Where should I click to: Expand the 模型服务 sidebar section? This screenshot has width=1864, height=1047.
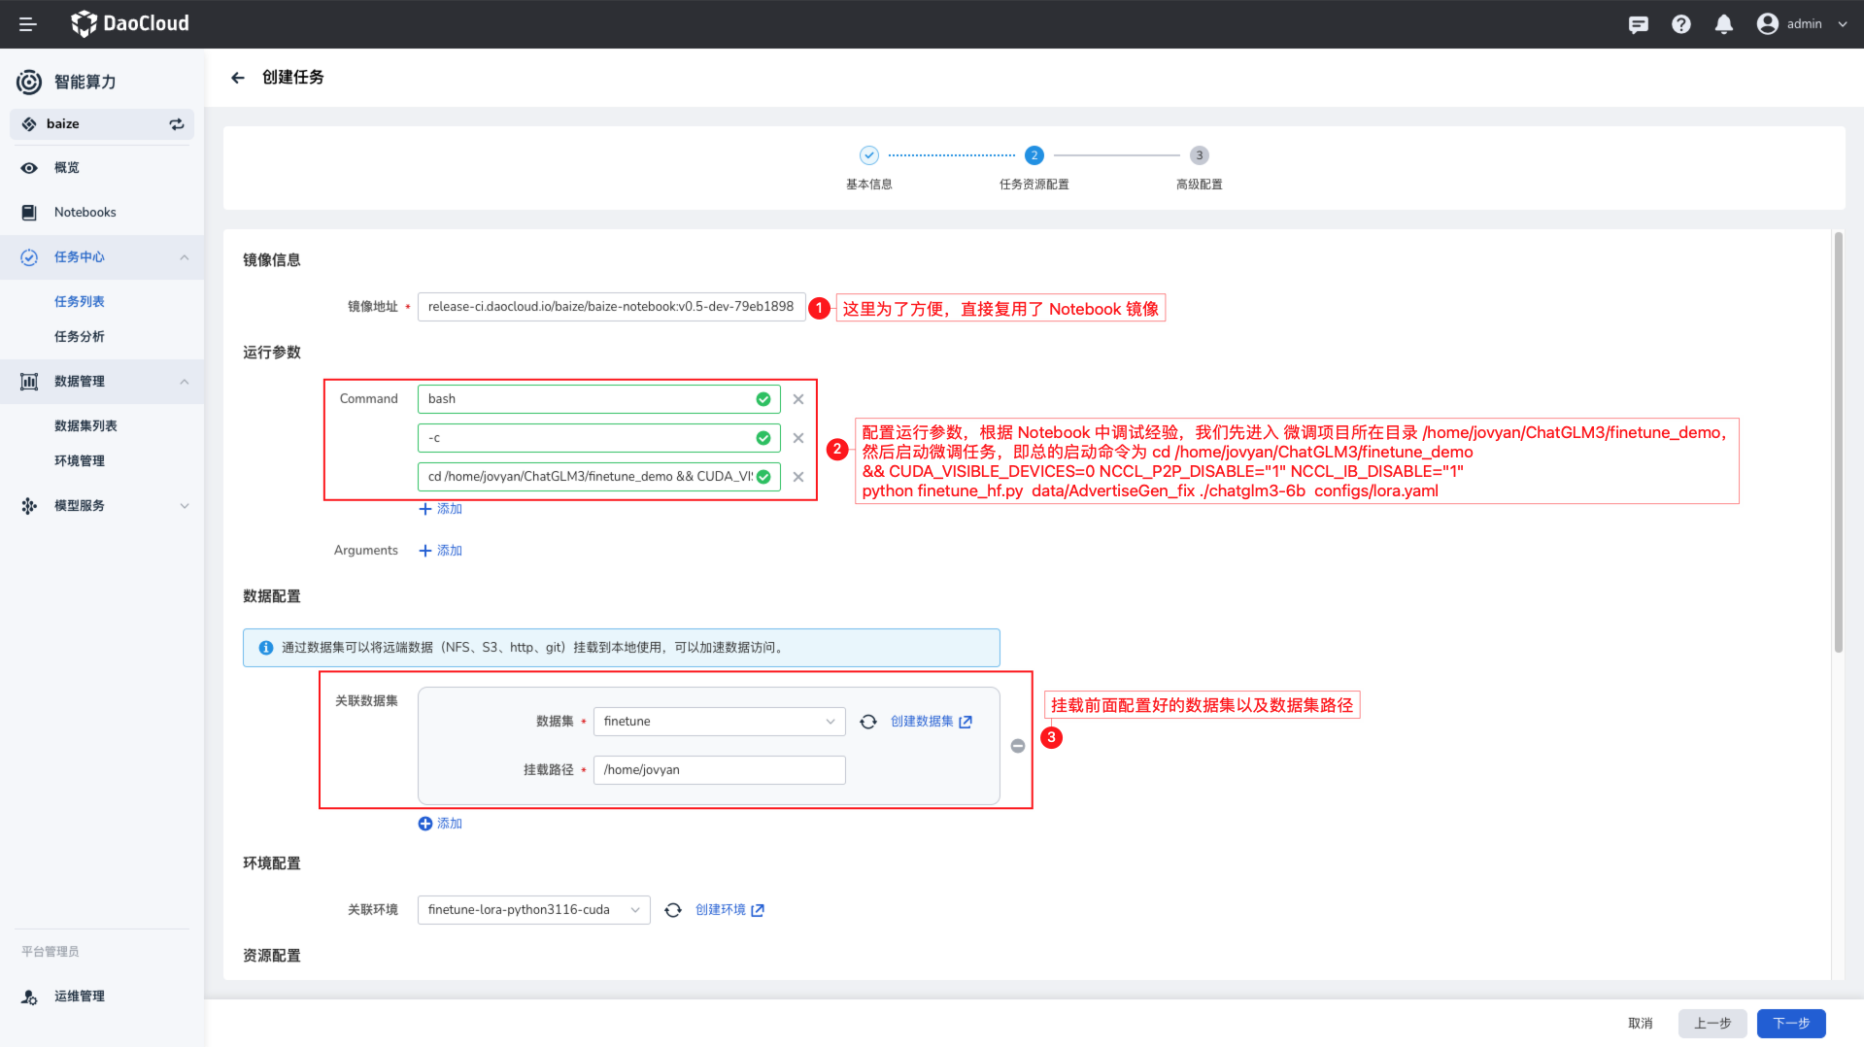(185, 506)
